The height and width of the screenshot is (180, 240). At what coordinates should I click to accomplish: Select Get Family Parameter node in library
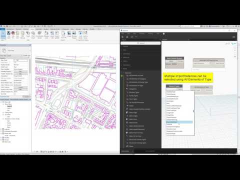tap(136, 102)
